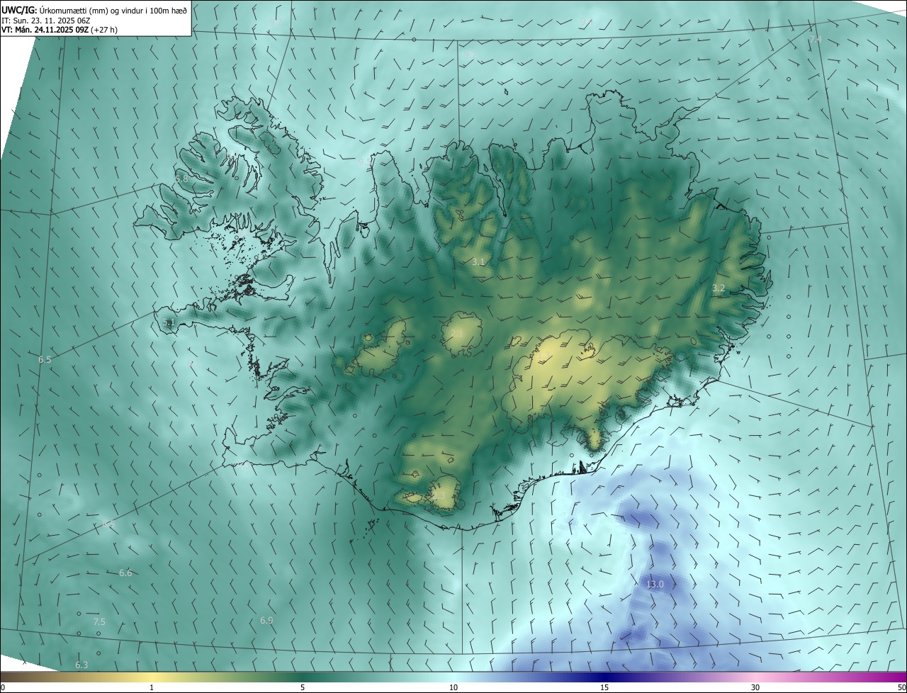Click the 3.1 value label on the map
Screen dimensions: 907x693
point(478,261)
